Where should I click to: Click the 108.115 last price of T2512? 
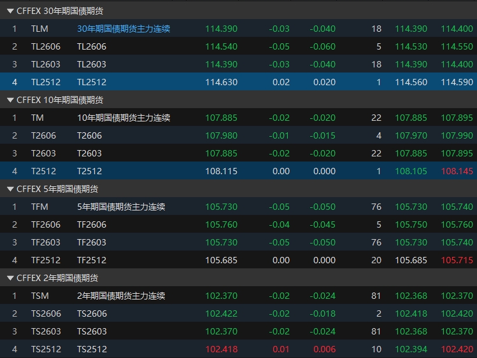tap(221, 171)
